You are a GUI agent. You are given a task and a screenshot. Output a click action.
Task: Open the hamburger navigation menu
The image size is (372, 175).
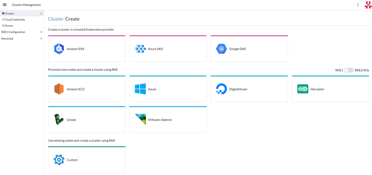click(x=5, y=5)
